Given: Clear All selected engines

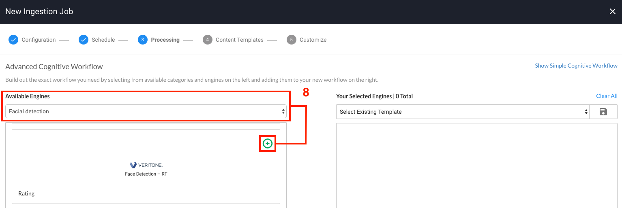Looking at the screenshot, I should click(606, 96).
